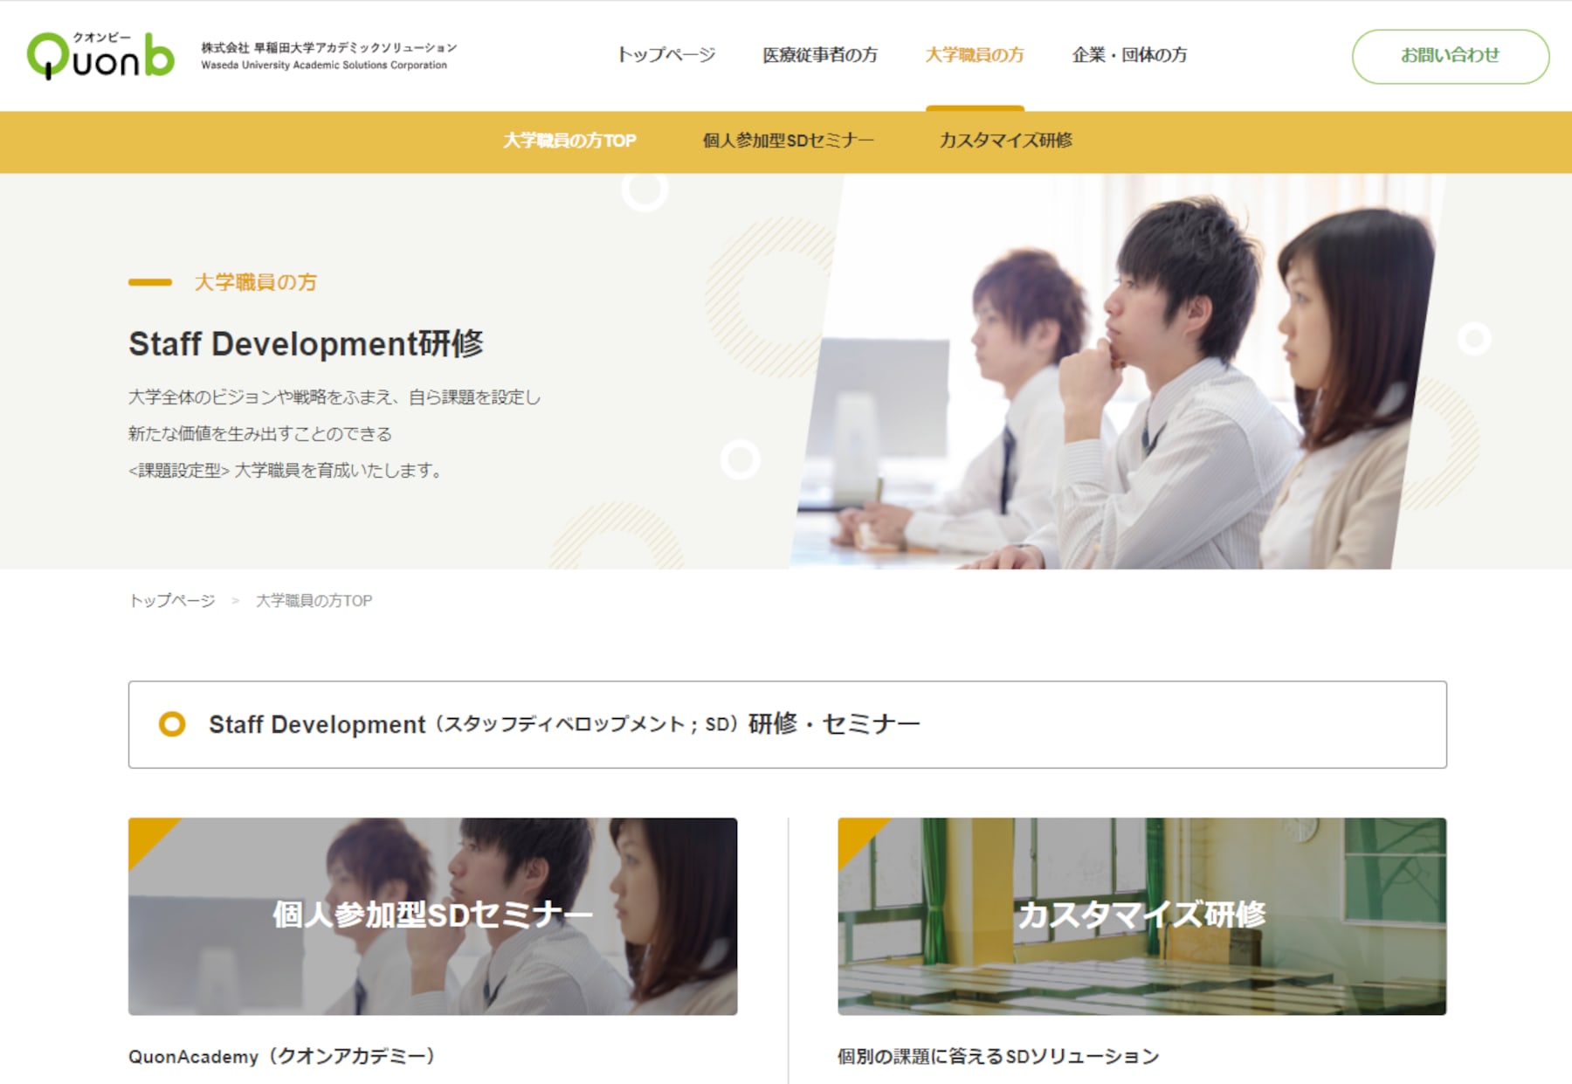
Task: Click the Quonb logo
Action: (x=100, y=56)
